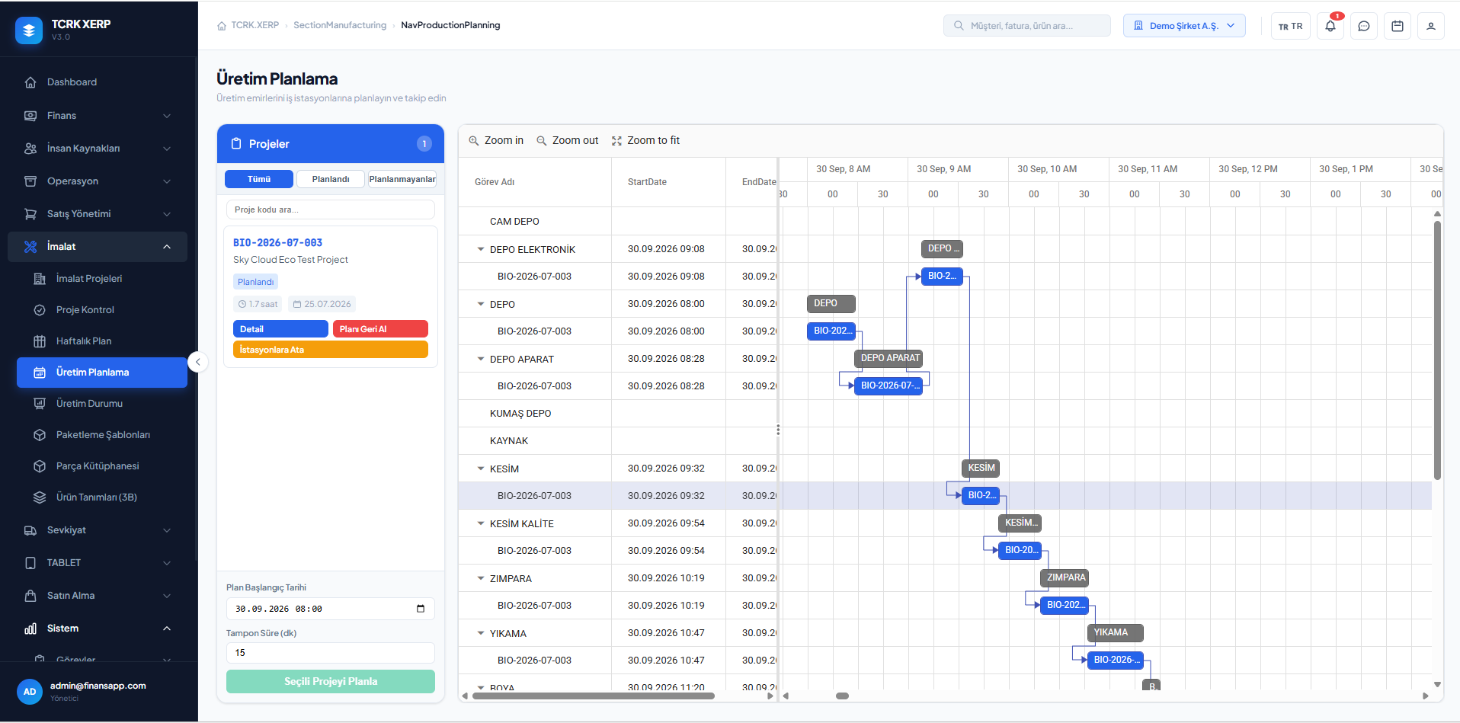The image size is (1460, 723).
Task: Open the notifications bell icon
Action: coord(1330,26)
